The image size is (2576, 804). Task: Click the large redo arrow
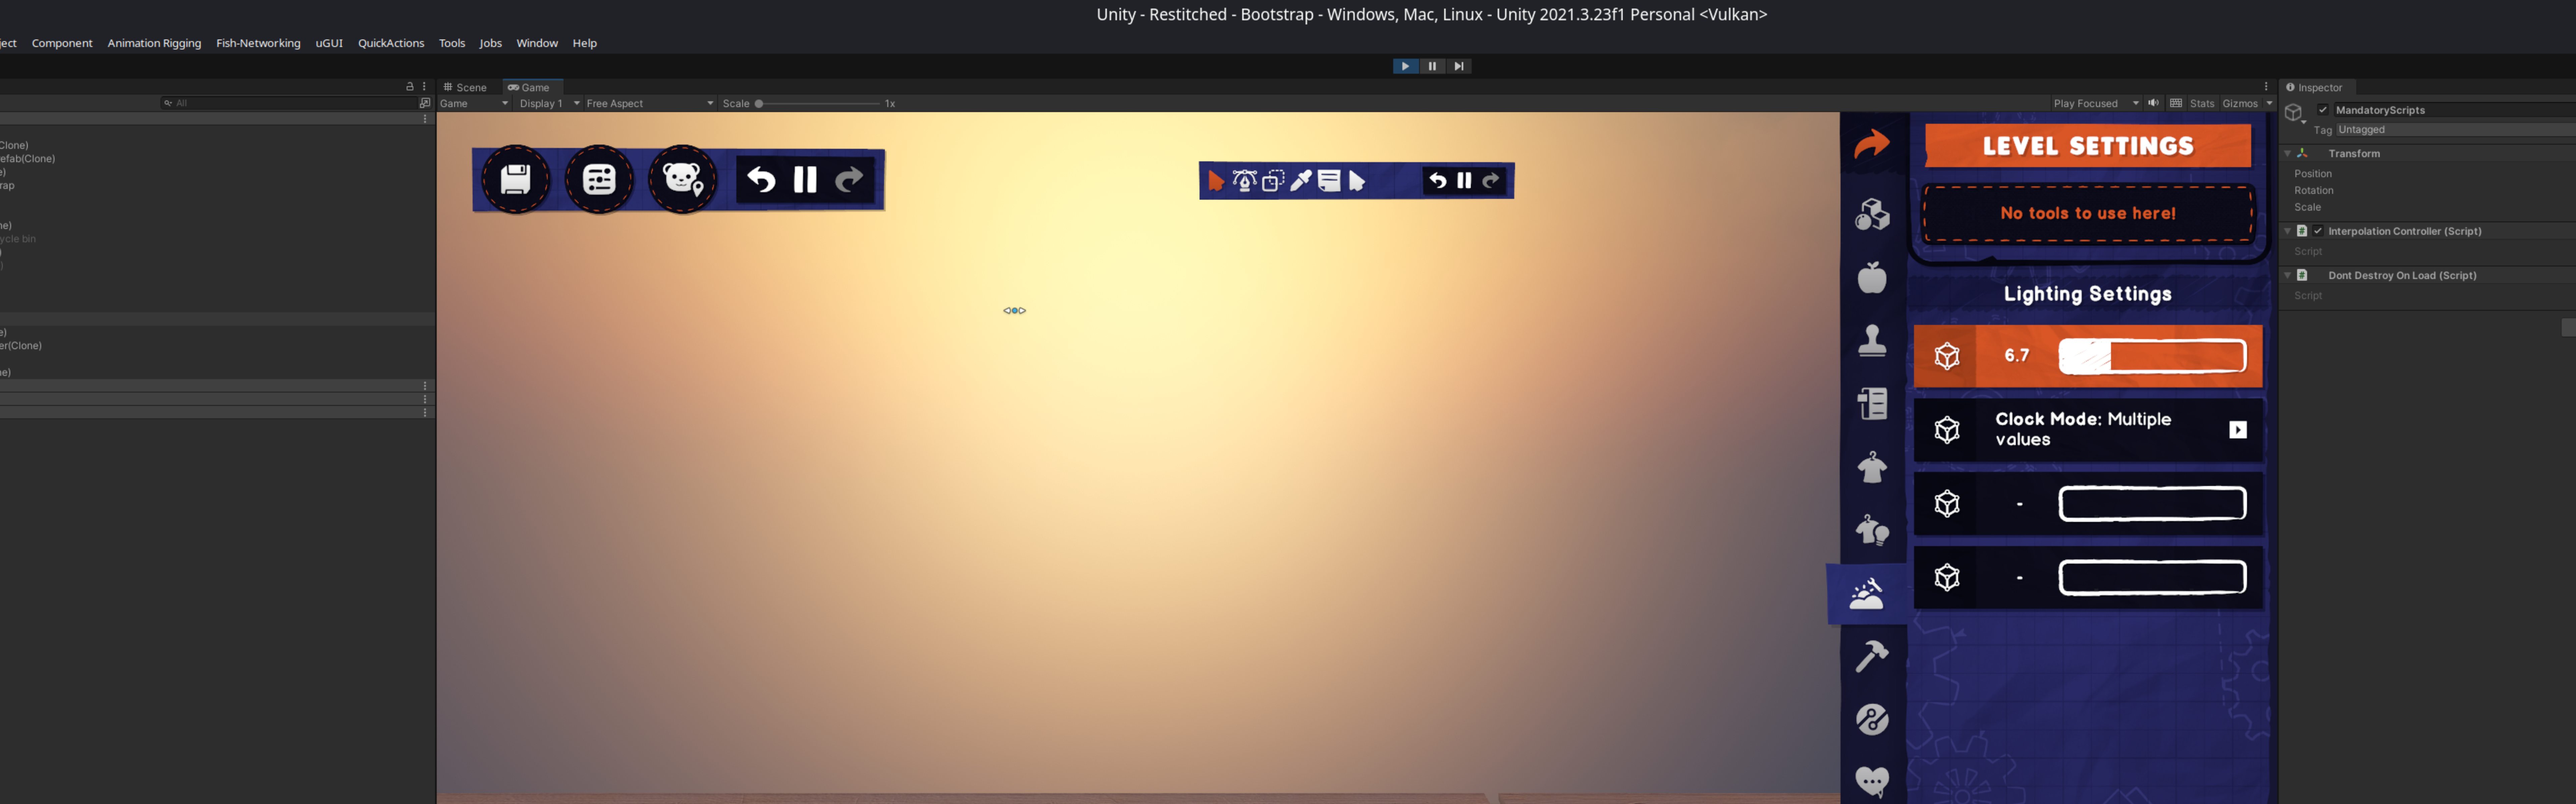click(849, 180)
